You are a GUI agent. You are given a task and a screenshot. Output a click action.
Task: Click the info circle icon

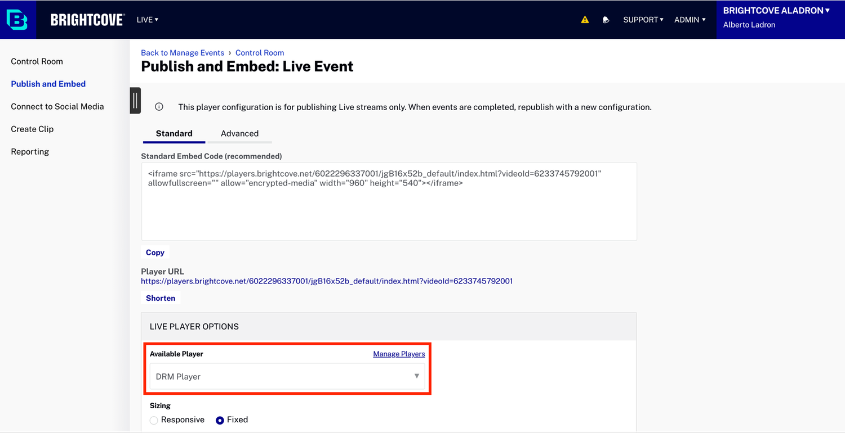[x=159, y=107]
